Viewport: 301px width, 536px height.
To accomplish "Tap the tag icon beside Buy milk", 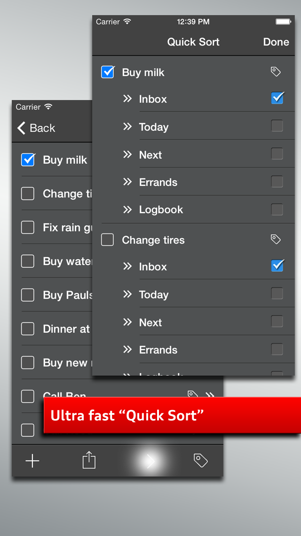I will 276,71.
